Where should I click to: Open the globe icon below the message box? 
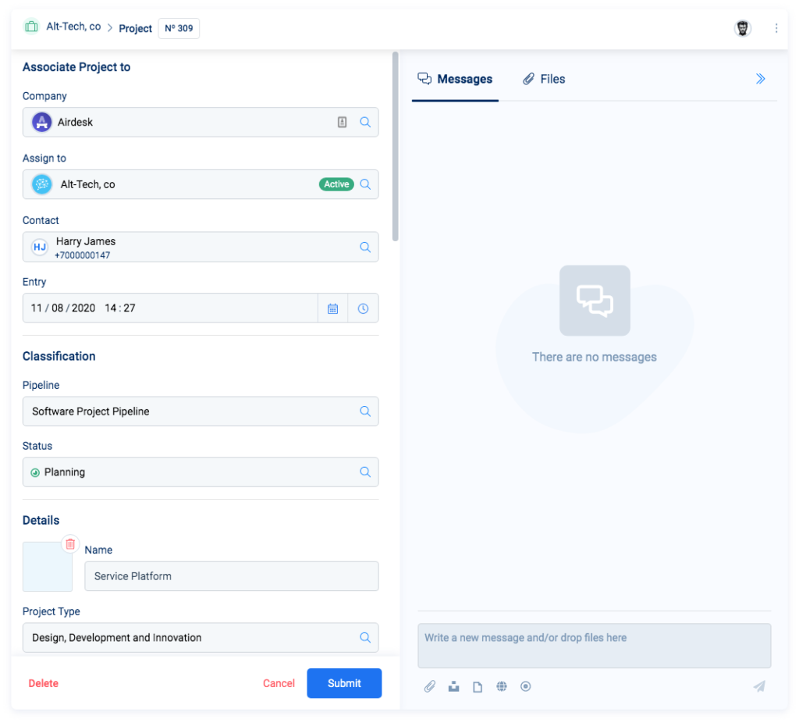[x=502, y=686]
